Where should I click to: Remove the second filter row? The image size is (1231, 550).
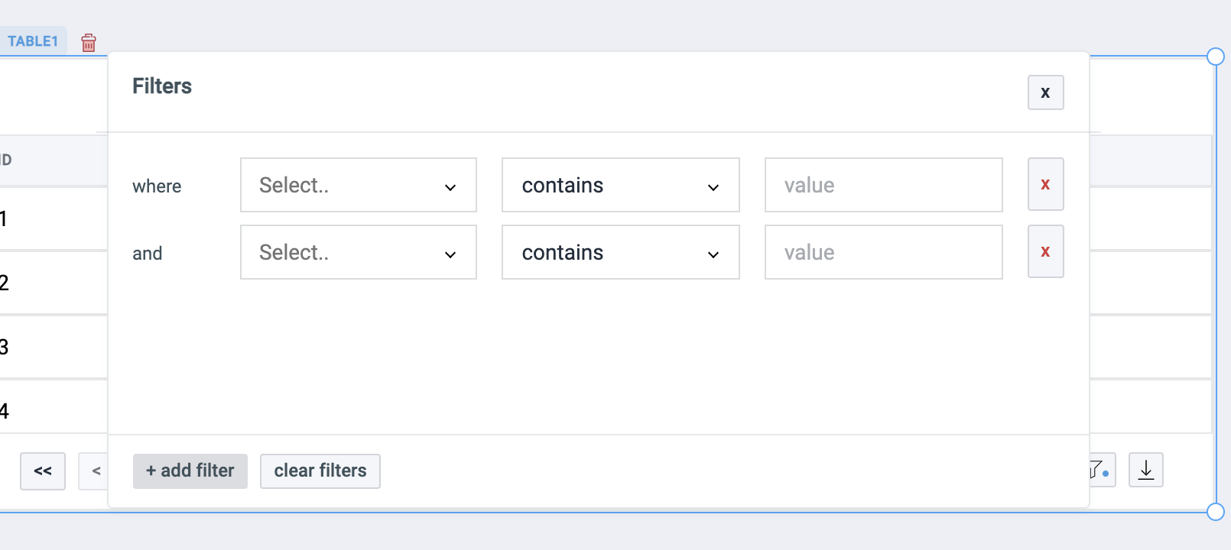point(1045,251)
